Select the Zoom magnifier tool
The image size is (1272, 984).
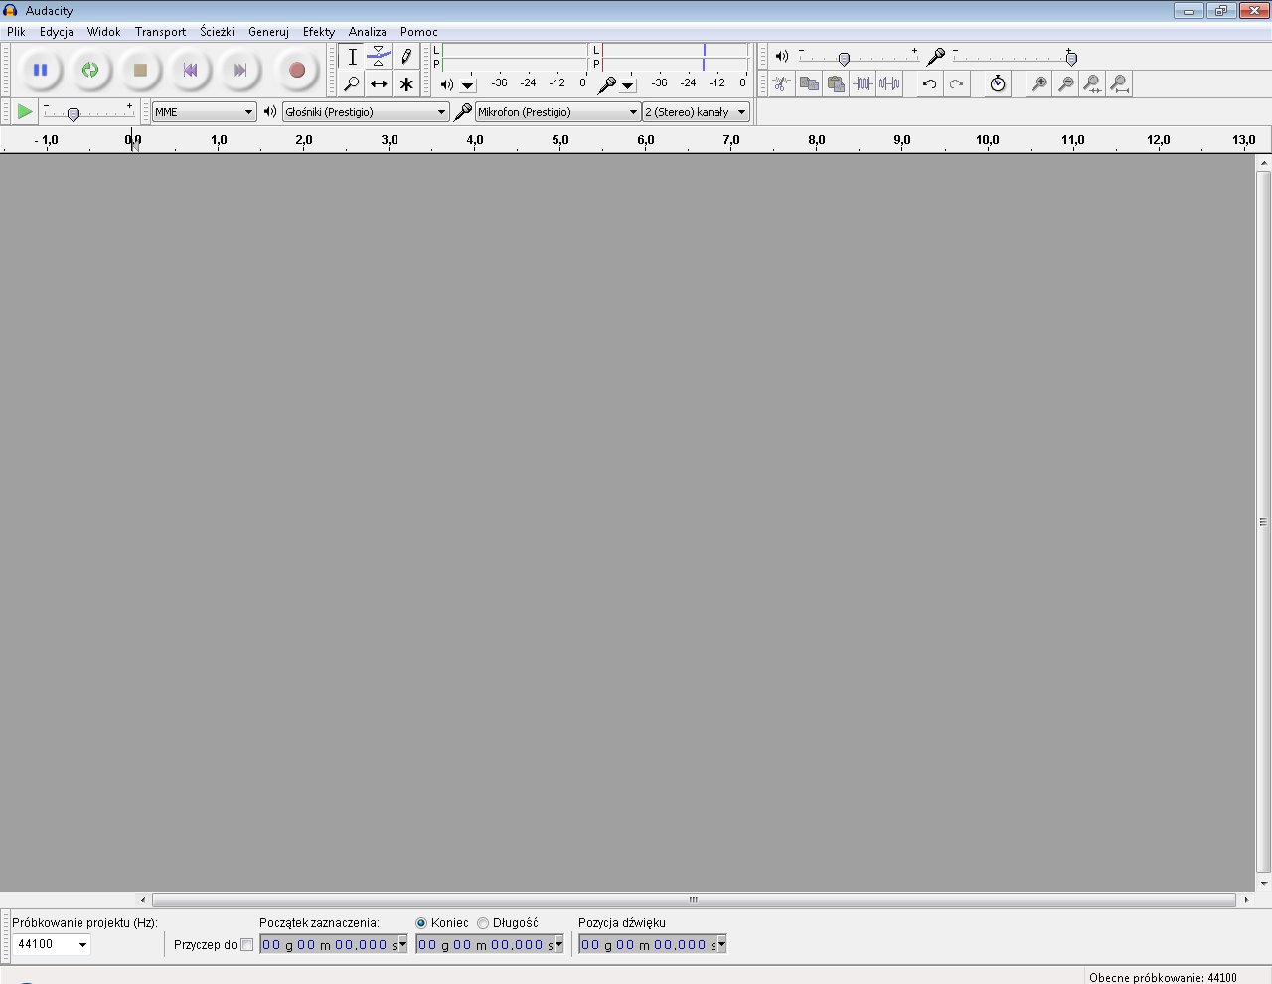352,84
